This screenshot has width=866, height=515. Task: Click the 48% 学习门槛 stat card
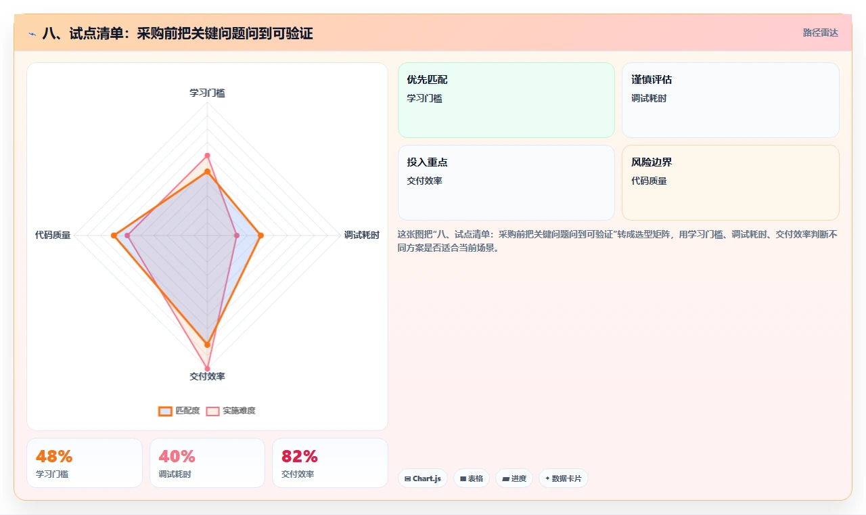[x=85, y=463]
